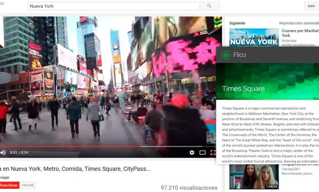
Task: Click the Nueva York search field
Action: pos(114,6)
